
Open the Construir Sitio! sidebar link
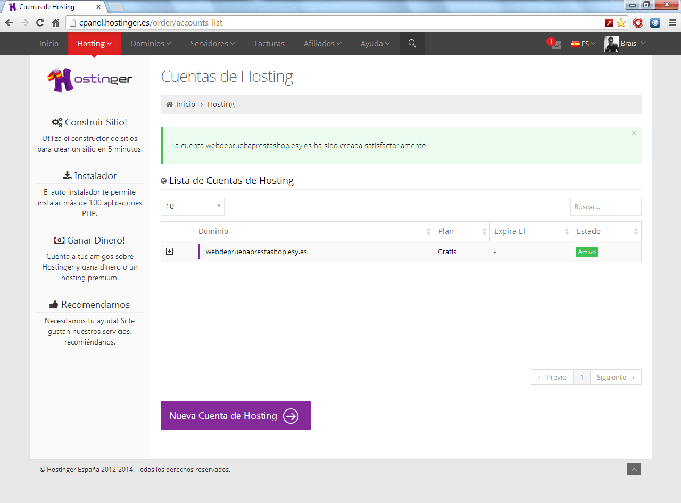(x=90, y=122)
